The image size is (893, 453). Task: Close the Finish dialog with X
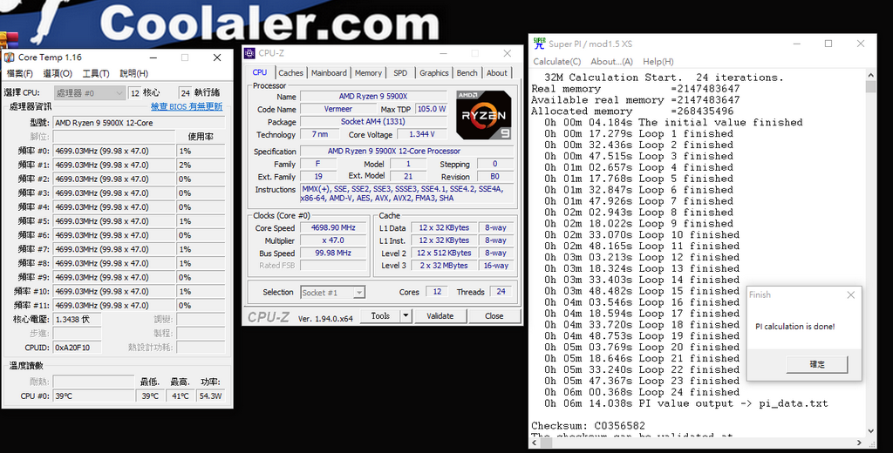click(850, 294)
